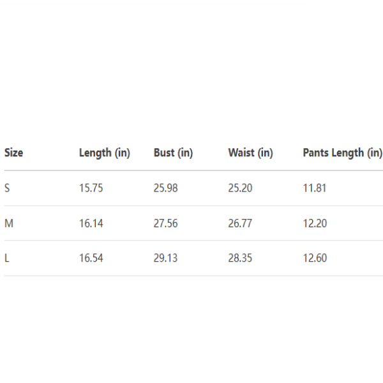This screenshot has width=383, height=383.
Task: Click pants length value 12.60
Action: click(315, 259)
